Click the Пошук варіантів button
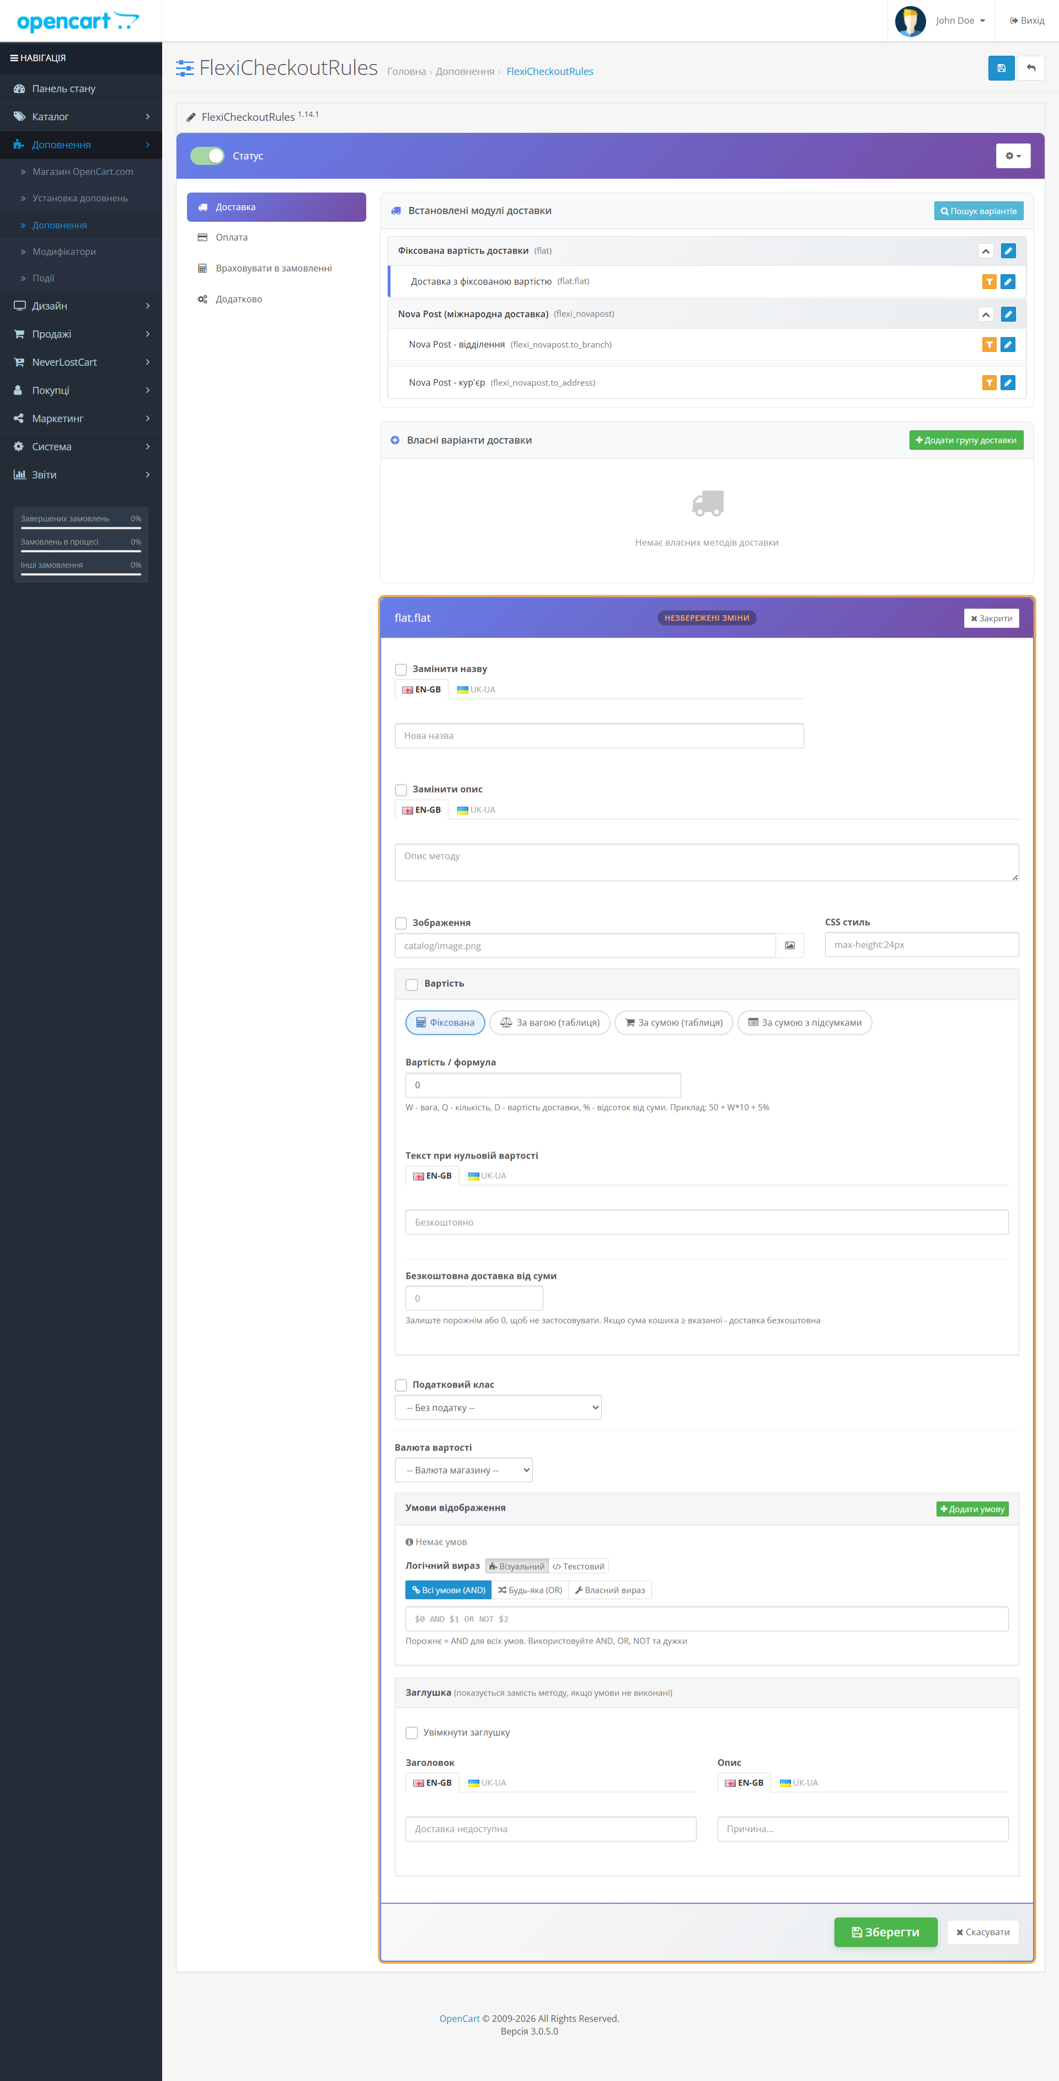The height and width of the screenshot is (2081, 1059). pos(978,211)
